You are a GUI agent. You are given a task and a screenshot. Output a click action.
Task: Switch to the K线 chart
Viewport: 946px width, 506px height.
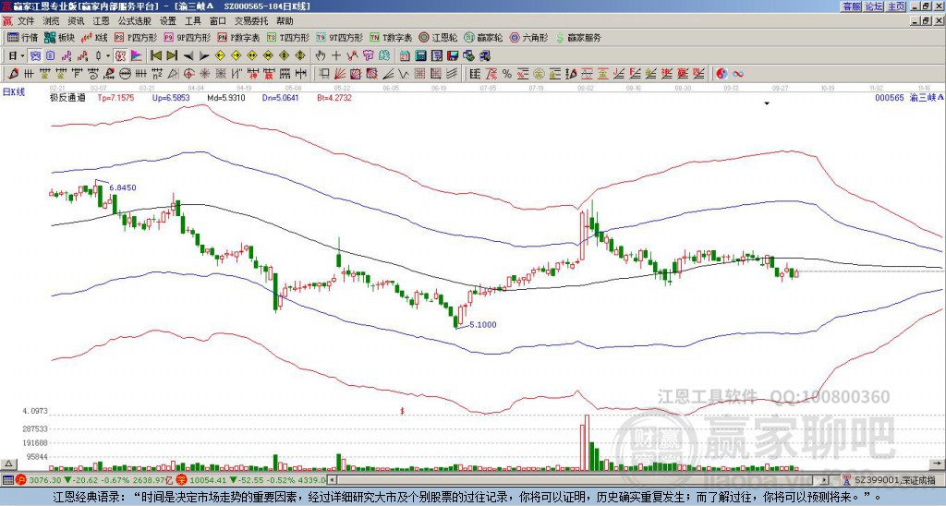pos(94,37)
